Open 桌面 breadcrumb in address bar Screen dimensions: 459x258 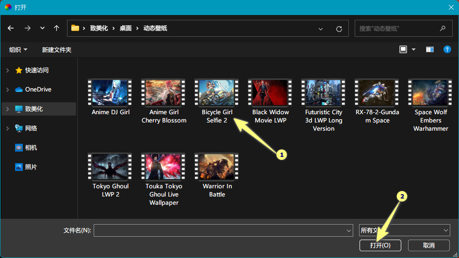tap(126, 29)
